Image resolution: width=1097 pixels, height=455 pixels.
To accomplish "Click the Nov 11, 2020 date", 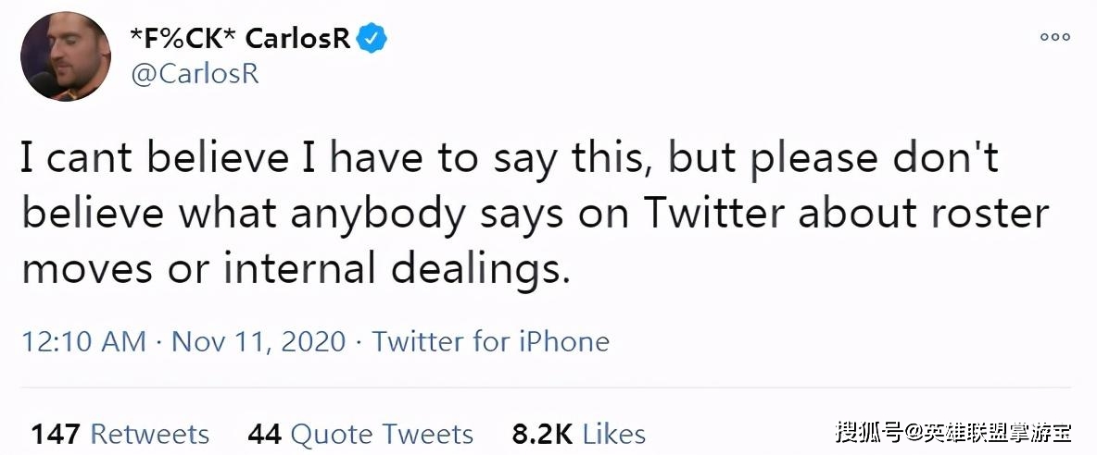I will [x=258, y=342].
